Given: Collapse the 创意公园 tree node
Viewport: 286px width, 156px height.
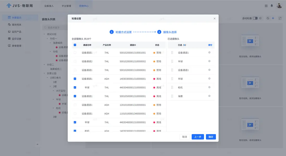Looking at the screenshot, I should click(x=44, y=73).
